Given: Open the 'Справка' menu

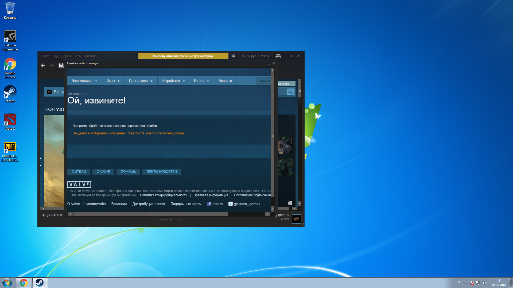Looking at the screenshot, I should [91, 56].
